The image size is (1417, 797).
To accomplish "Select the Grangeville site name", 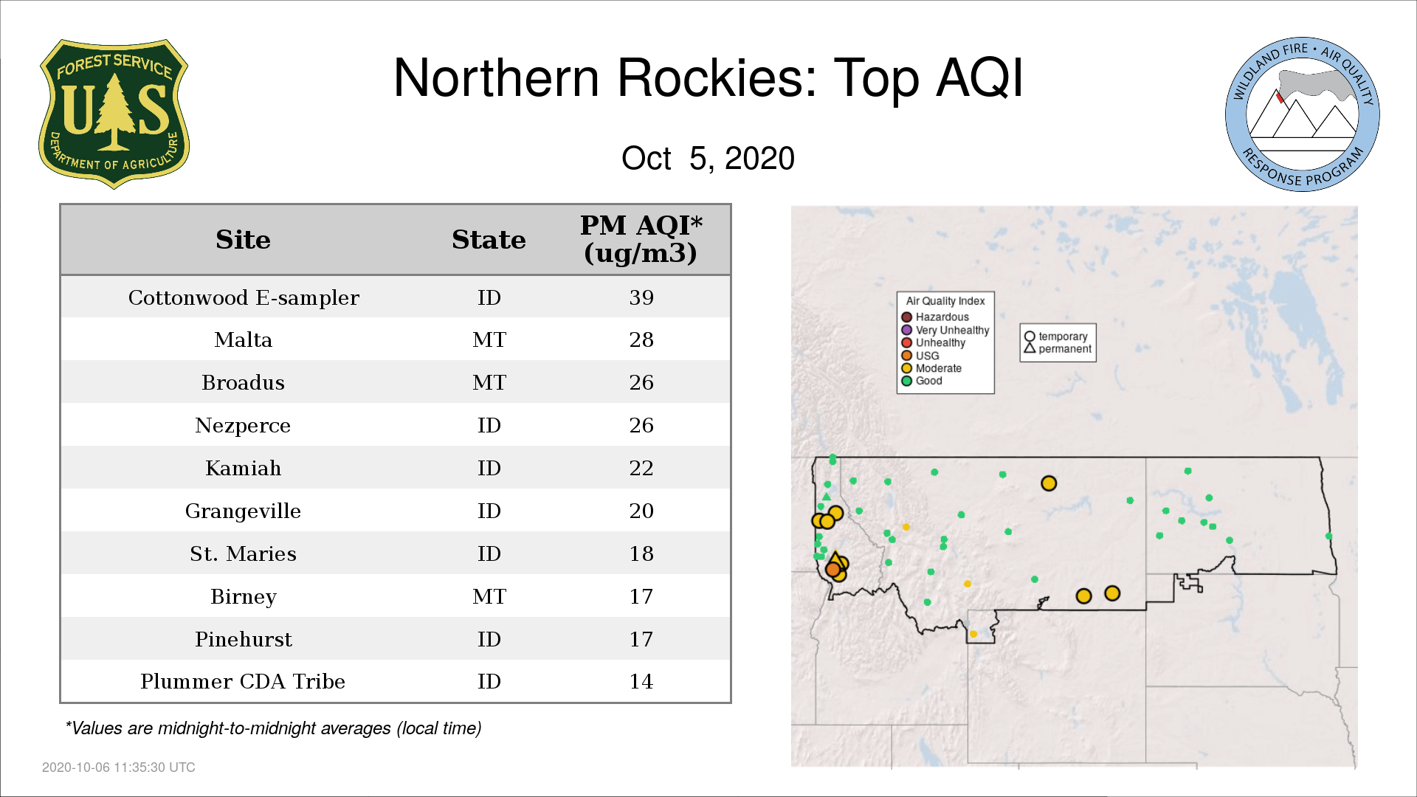I will (244, 511).
